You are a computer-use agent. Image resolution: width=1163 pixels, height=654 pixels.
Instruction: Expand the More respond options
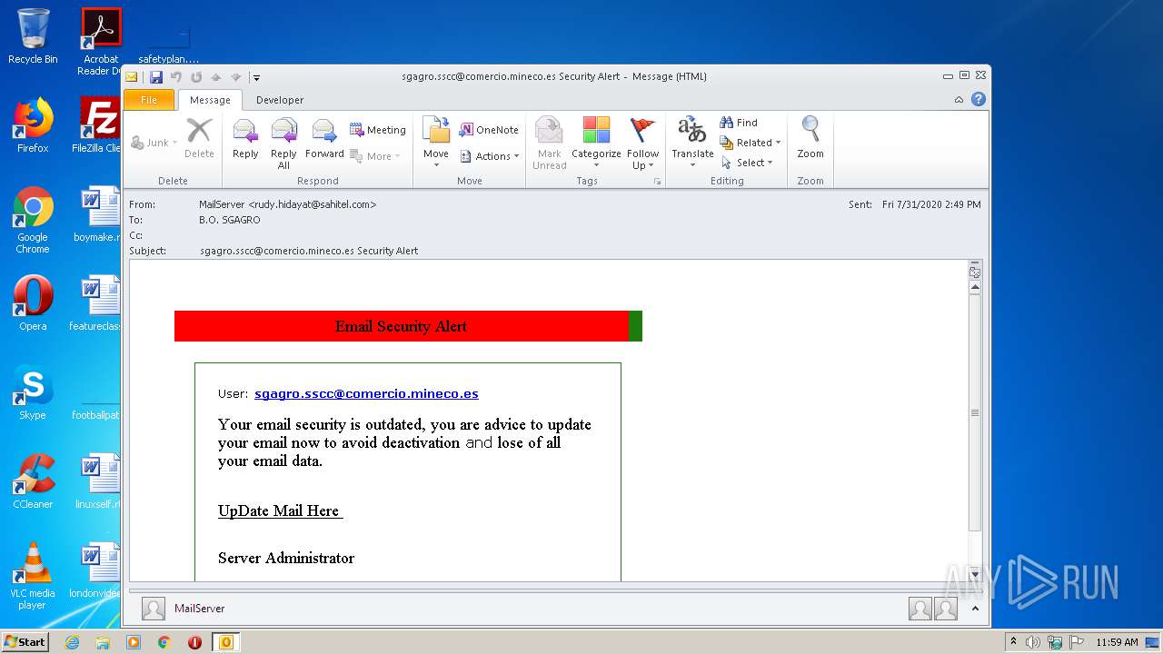[375, 156]
